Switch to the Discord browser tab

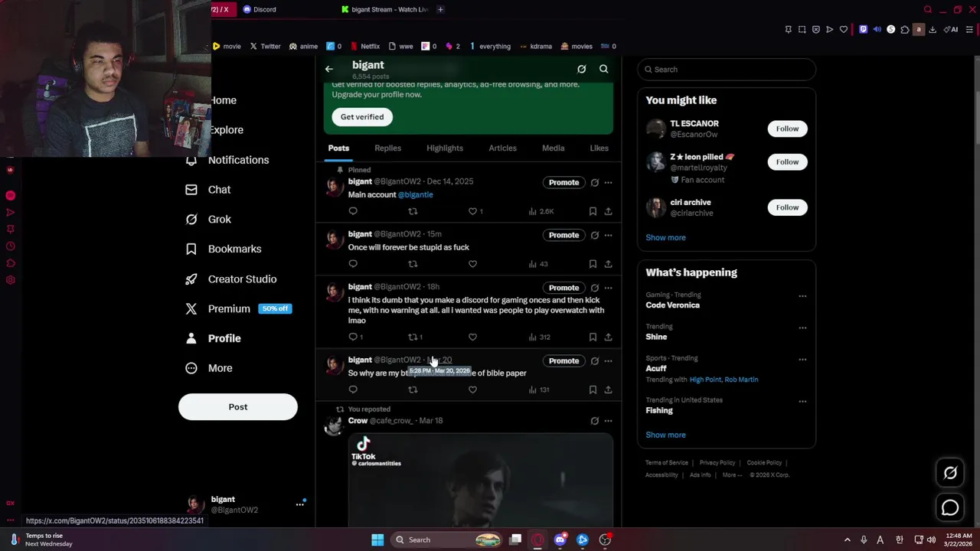pyautogui.click(x=260, y=9)
